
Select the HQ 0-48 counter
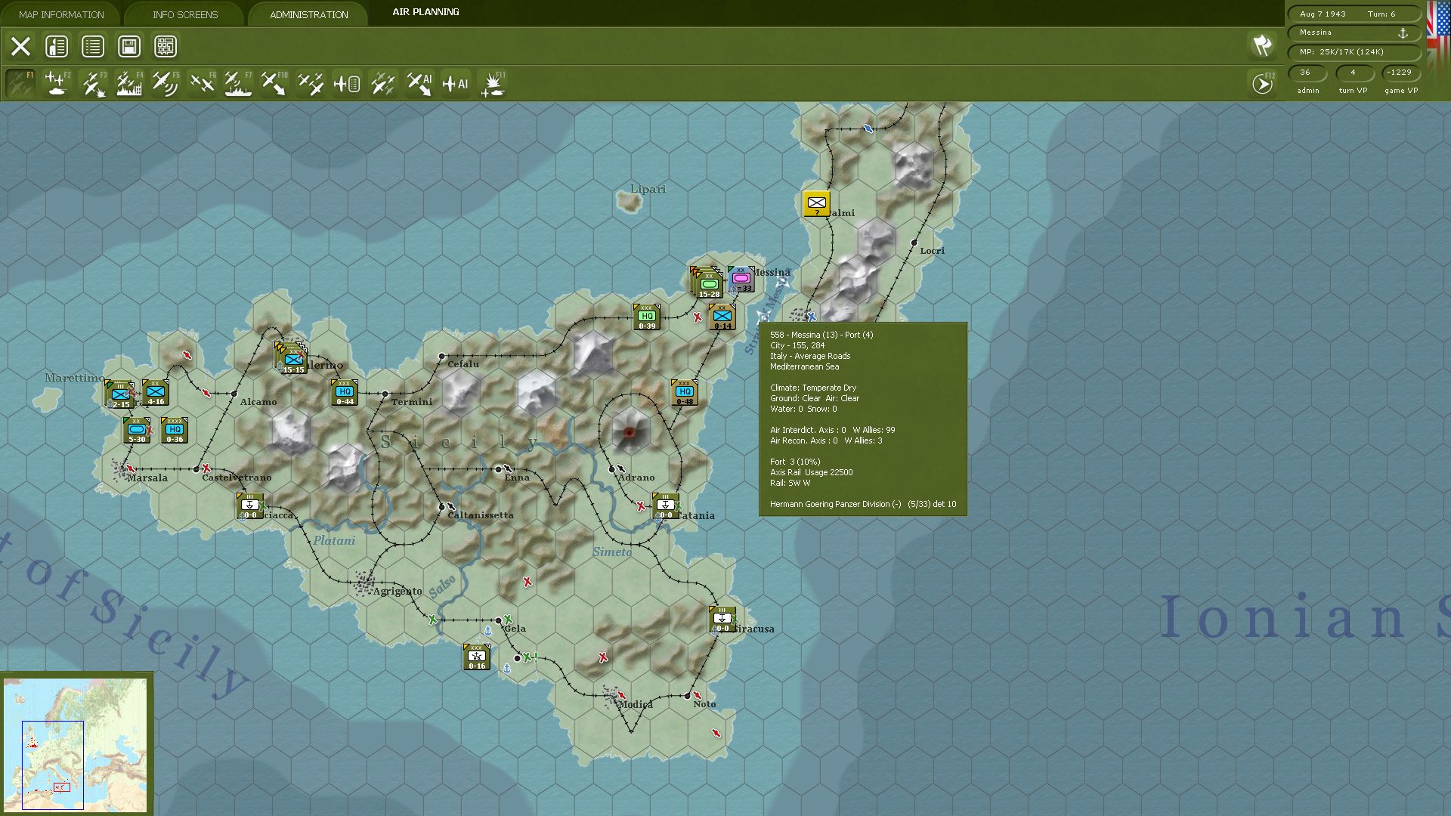pos(685,393)
